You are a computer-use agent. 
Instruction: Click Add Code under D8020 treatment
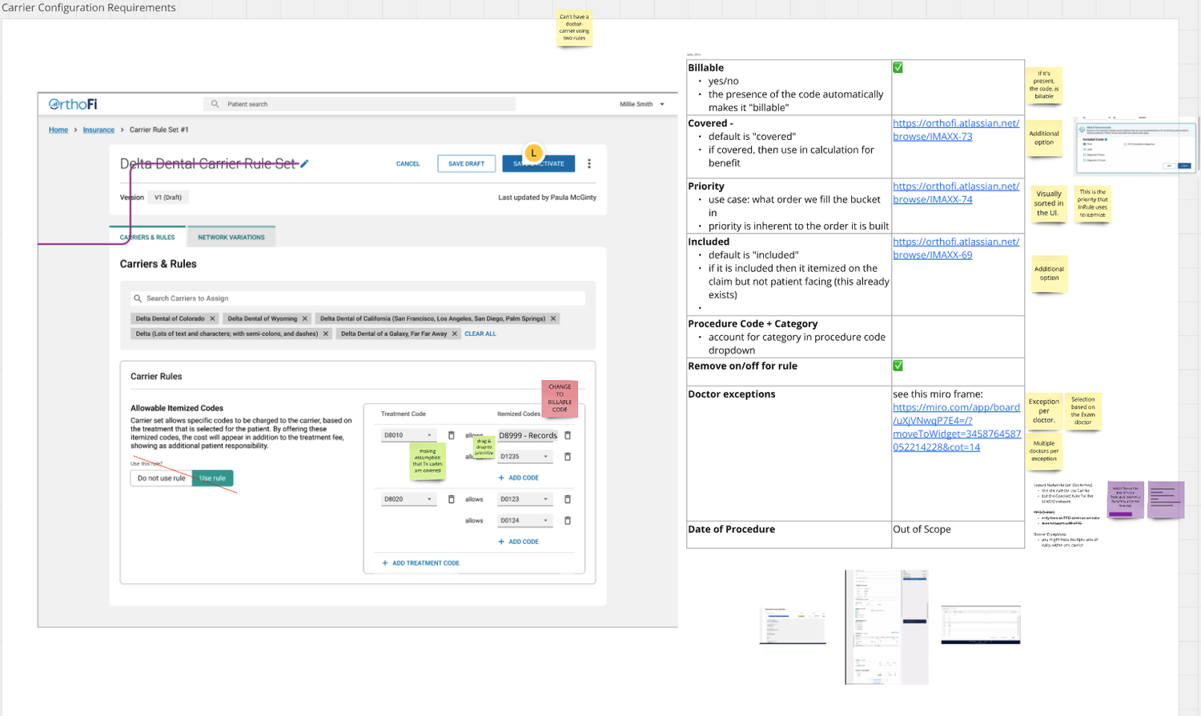click(519, 542)
